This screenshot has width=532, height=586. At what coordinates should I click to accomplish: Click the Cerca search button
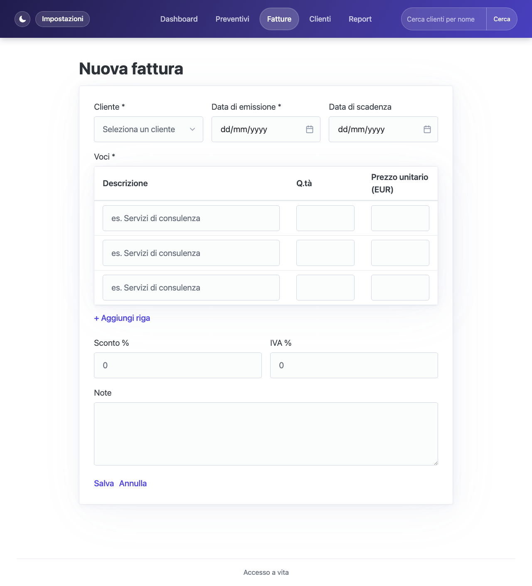(x=502, y=19)
